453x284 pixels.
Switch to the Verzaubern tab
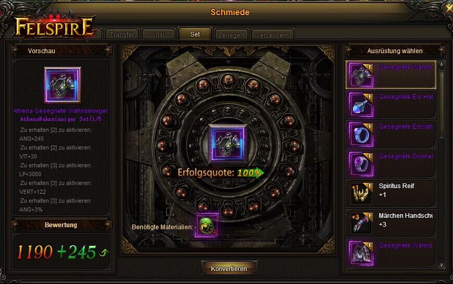(x=273, y=35)
